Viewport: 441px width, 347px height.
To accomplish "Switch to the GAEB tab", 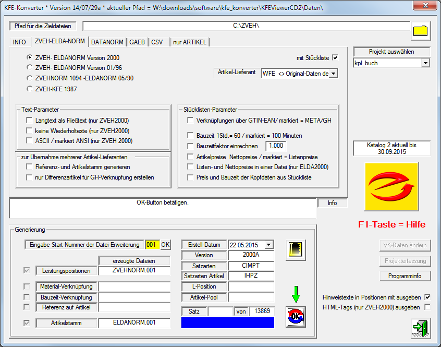I will tap(137, 42).
